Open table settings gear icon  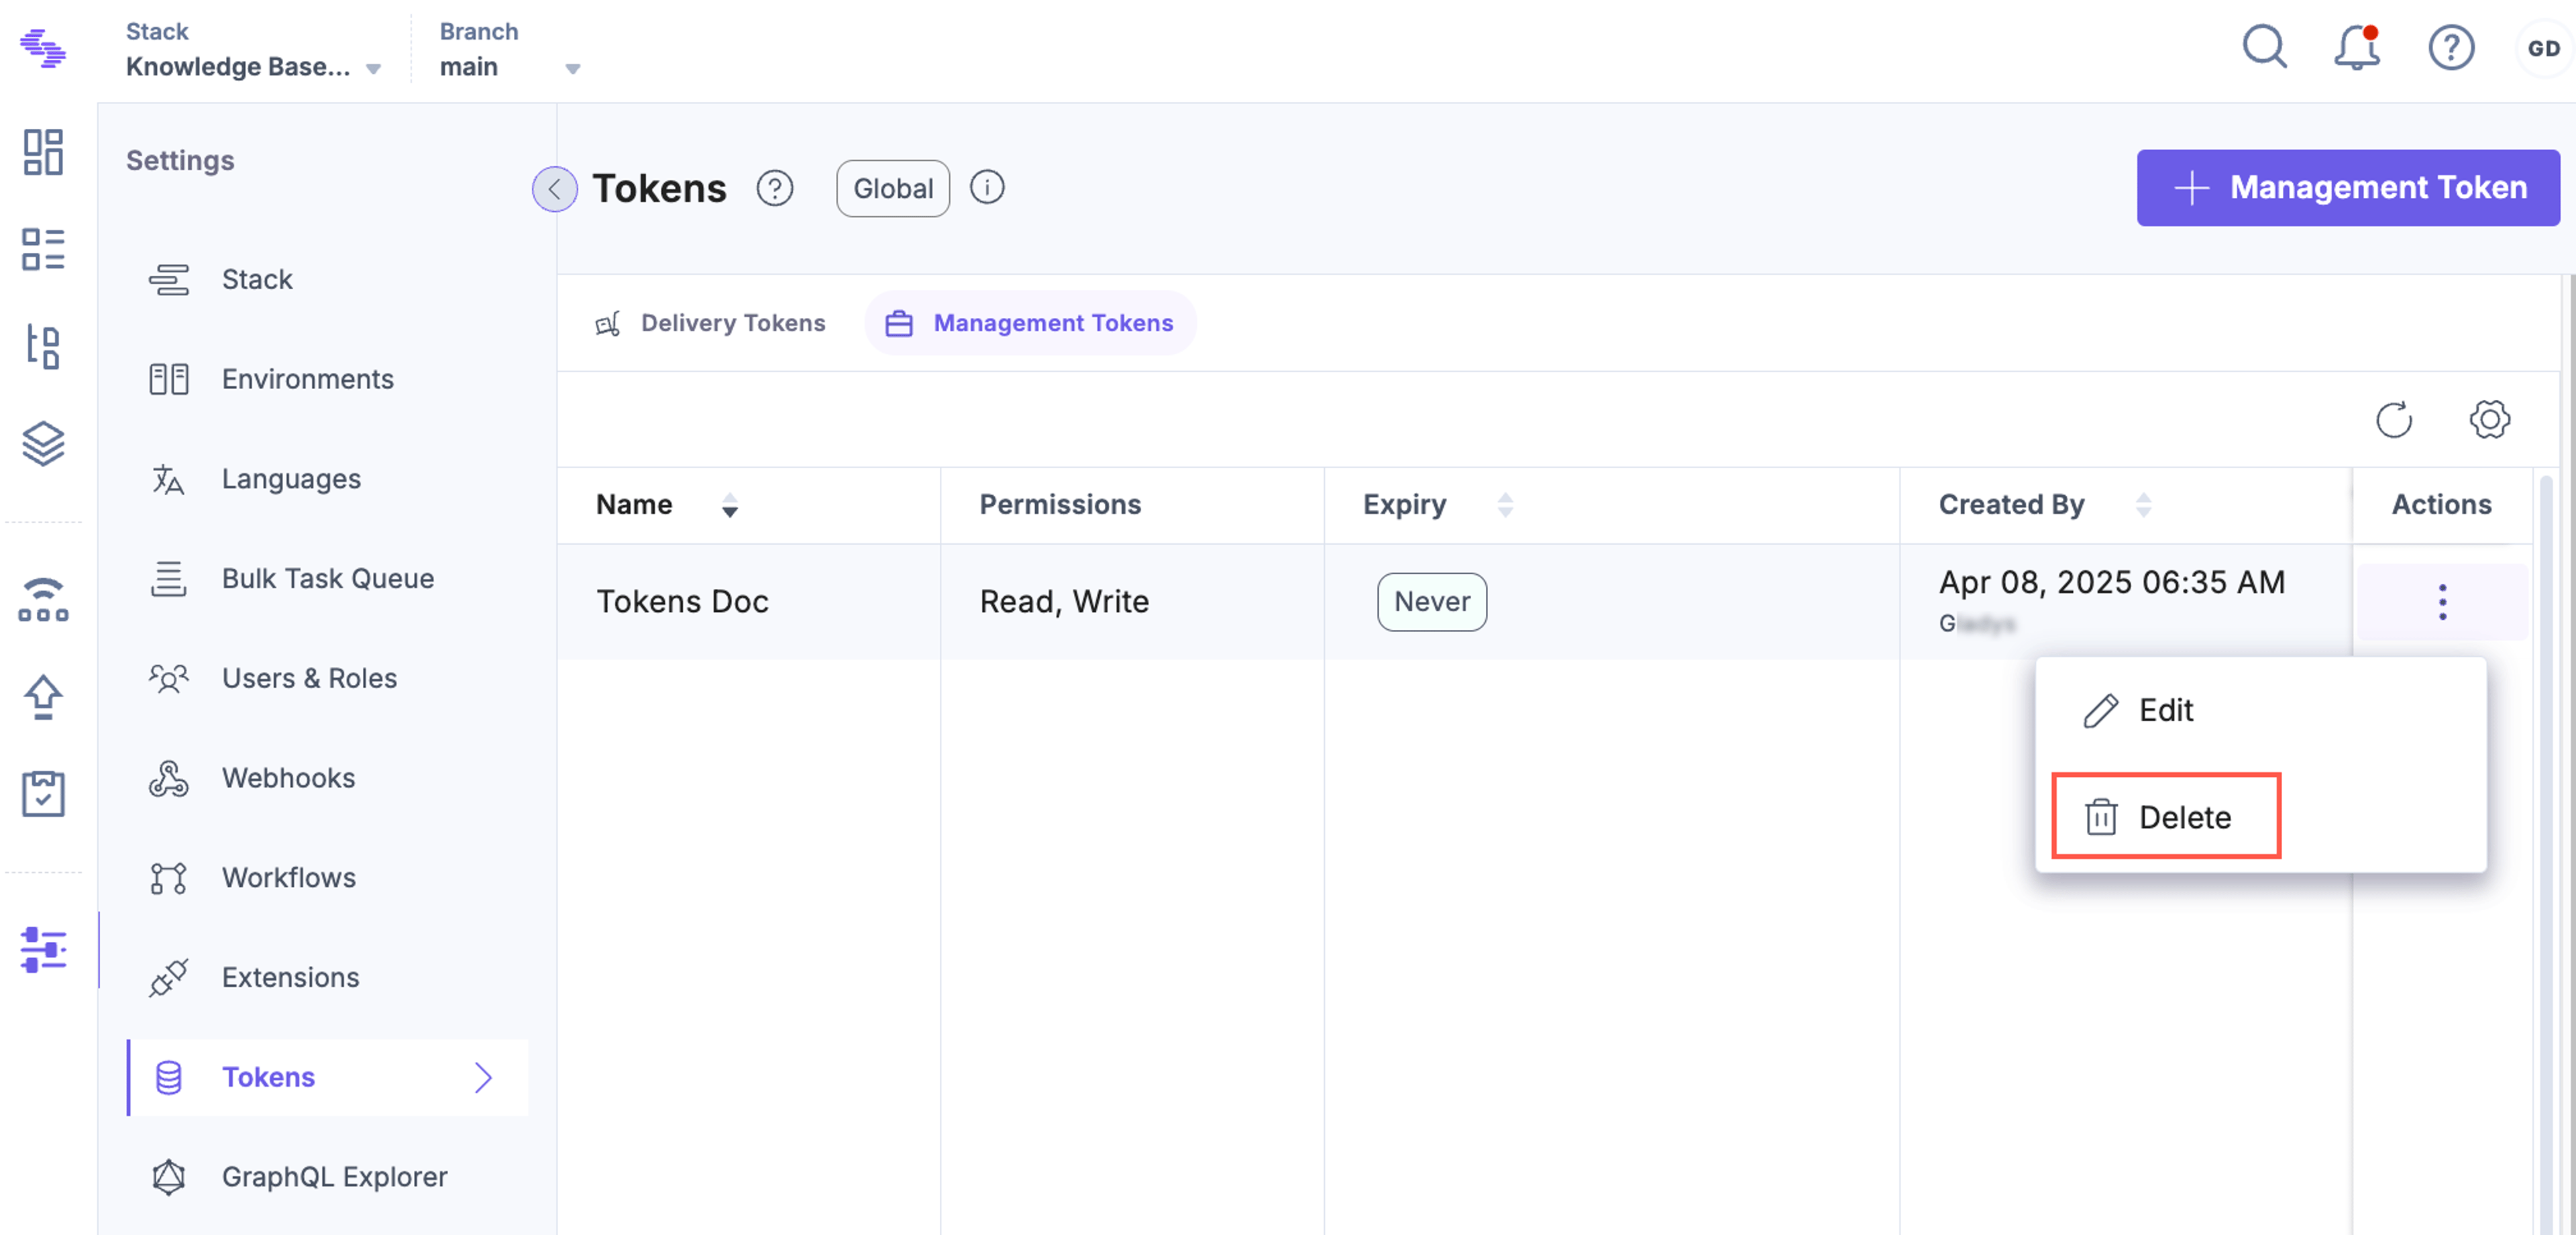click(x=2489, y=420)
